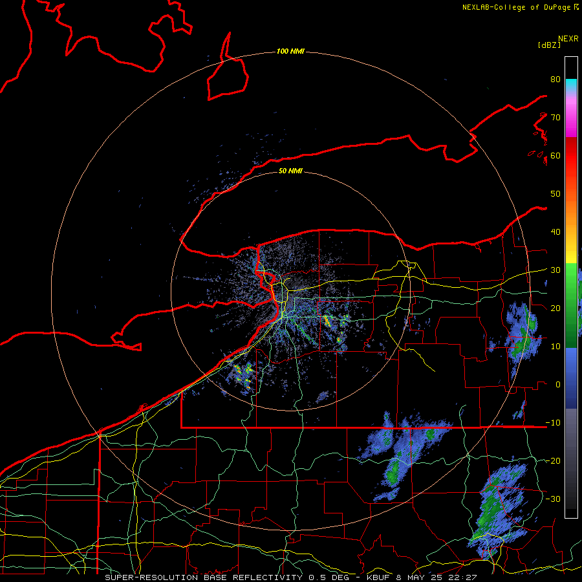Screen dimensions: 582x582
Task: Click the 50 NMI range ring label
Action: point(290,171)
